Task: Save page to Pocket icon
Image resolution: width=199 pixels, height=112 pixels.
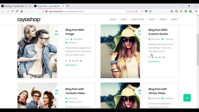Action: pyautogui.click(x=146, y=11)
